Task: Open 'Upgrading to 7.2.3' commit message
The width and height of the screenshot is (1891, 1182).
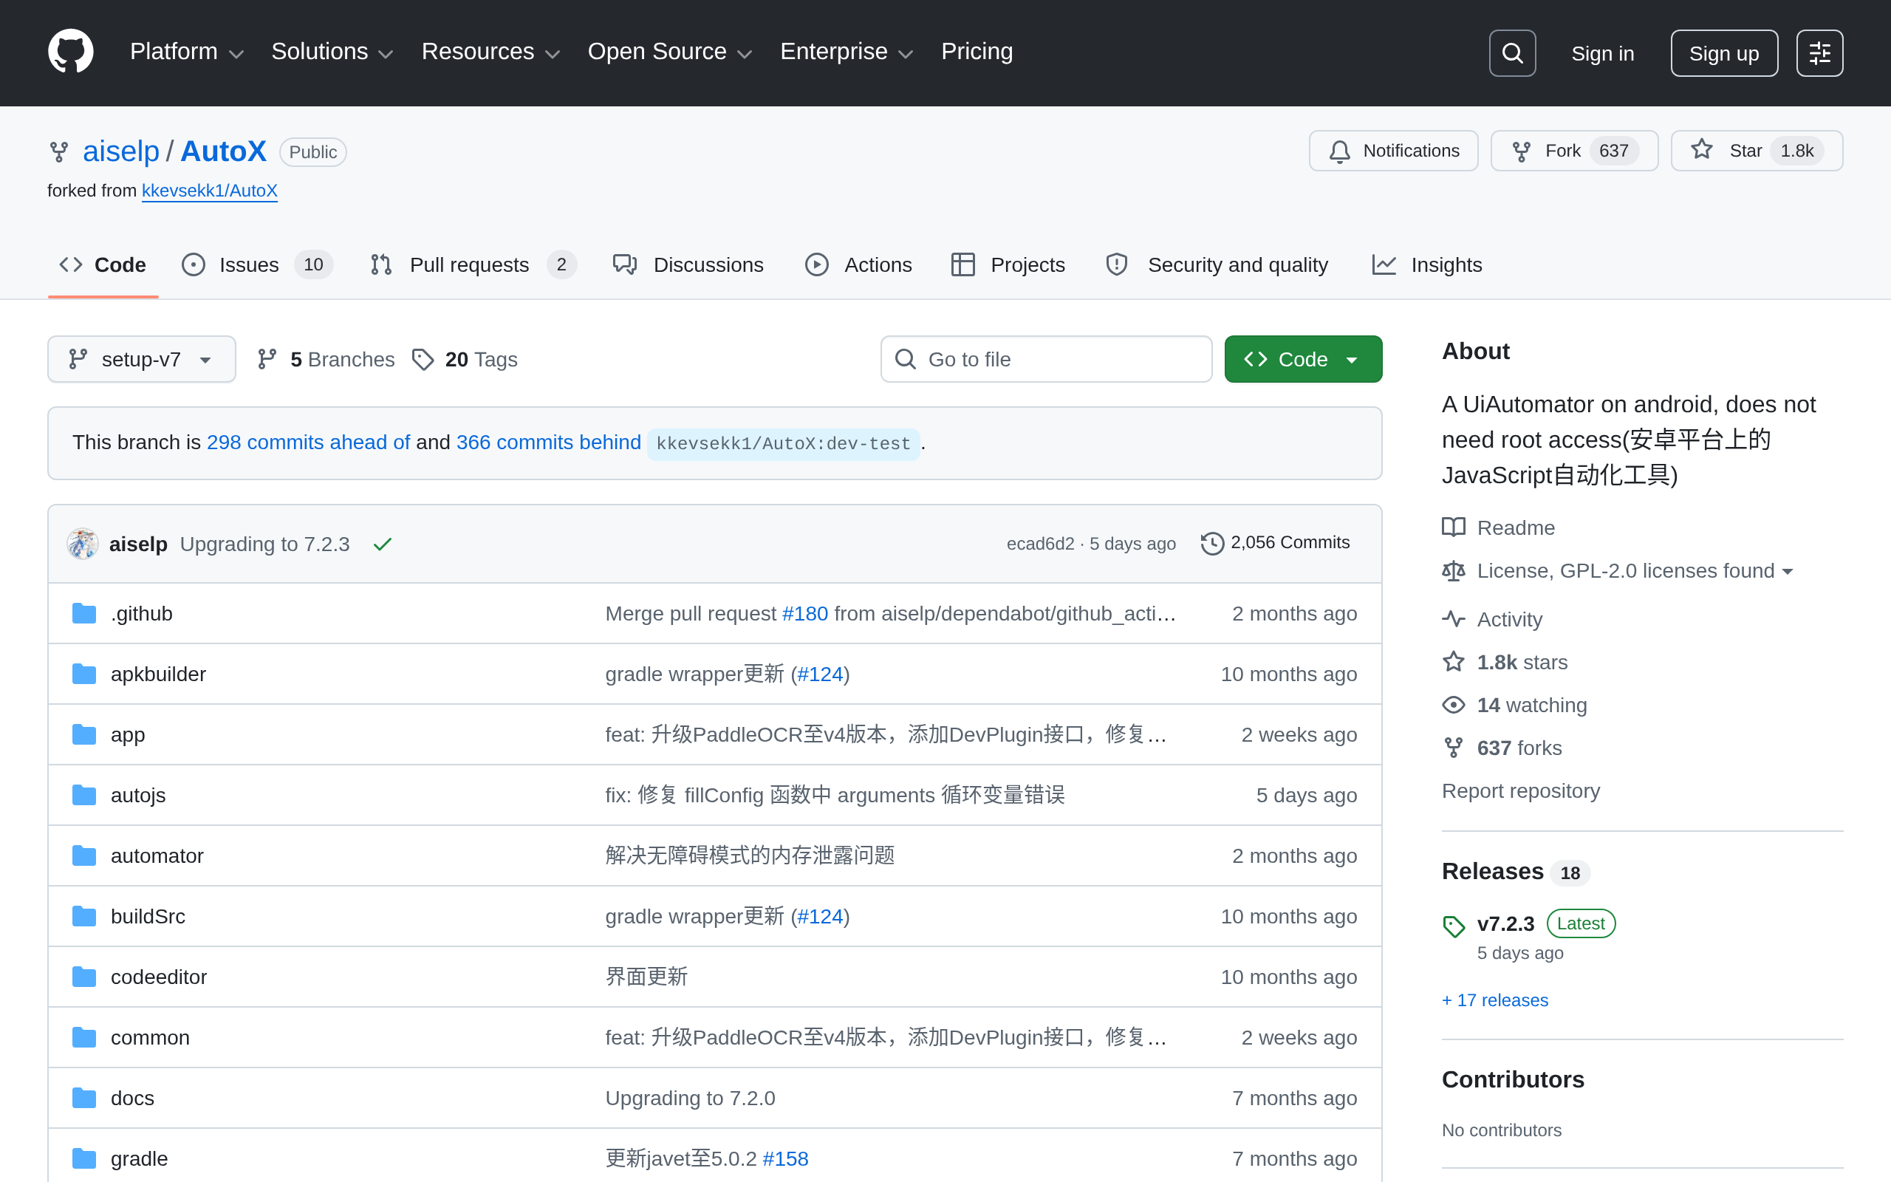Action: pos(265,544)
